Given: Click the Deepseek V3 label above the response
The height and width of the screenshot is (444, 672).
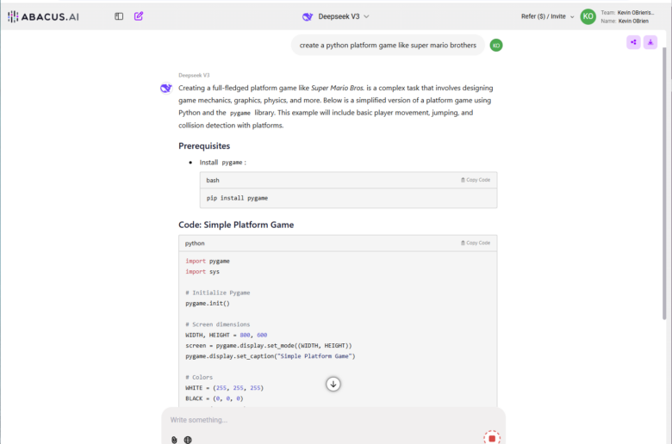Looking at the screenshot, I should pyautogui.click(x=194, y=76).
